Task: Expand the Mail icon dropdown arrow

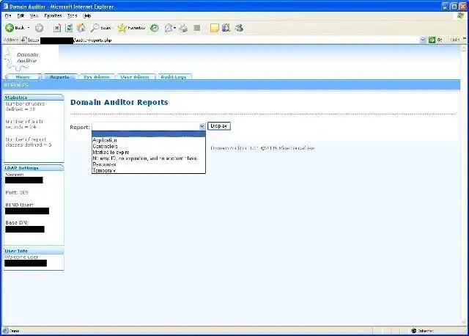Action: (x=174, y=28)
